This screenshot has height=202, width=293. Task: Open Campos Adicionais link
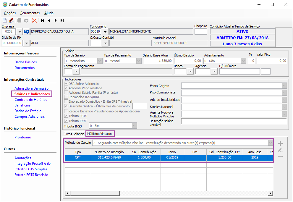tap(30, 117)
